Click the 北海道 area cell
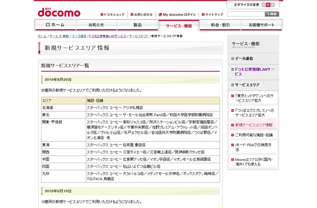The height and width of the screenshot is (208, 317). click(x=64, y=108)
